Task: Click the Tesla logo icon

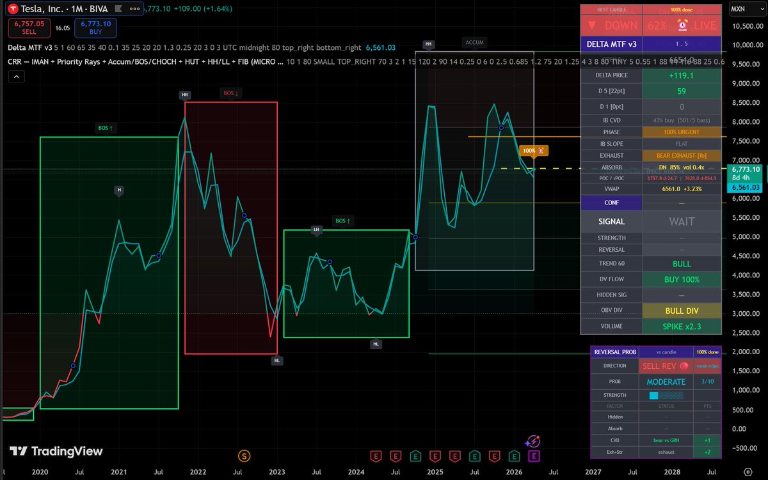Action: tap(13, 8)
